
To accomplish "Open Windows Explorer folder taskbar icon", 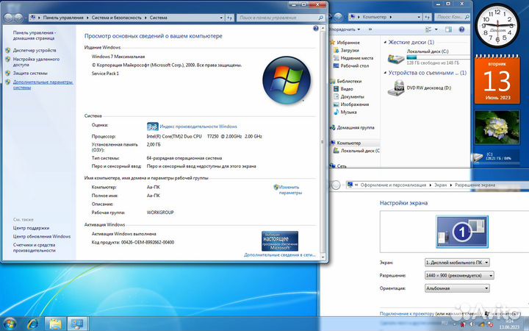I will click(x=55, y=324).
